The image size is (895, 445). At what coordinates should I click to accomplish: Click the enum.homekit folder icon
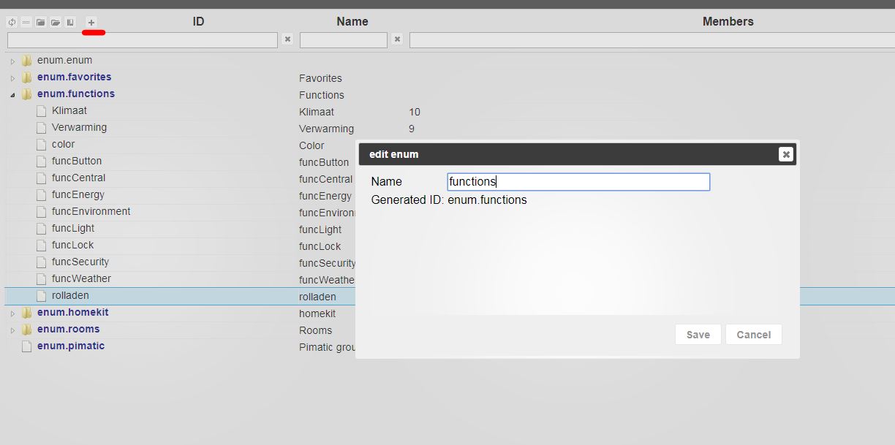pyautogui.click(x=27, y=313)
